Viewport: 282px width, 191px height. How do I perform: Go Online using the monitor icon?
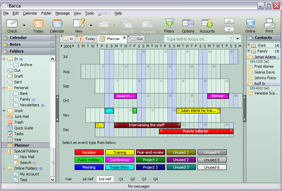(250, 26)
